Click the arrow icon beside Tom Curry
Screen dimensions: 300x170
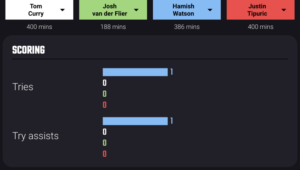62,10
